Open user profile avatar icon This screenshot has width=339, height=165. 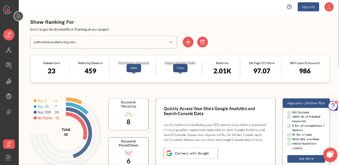(329, 7)
